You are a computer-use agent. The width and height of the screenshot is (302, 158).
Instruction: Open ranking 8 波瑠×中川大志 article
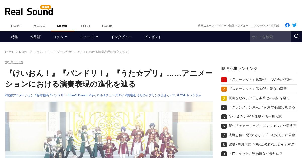click(261, 144)
